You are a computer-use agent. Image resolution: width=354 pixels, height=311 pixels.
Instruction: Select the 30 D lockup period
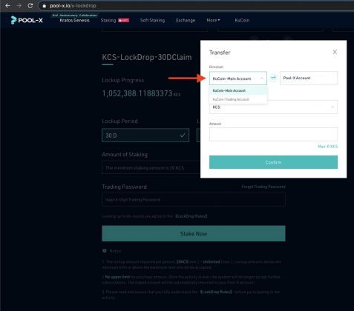tap(145, 136)
